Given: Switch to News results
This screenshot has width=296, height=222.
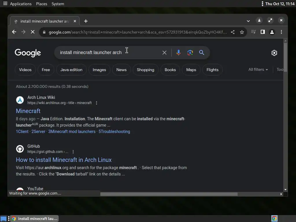Looking at the screenshot, I should [121, 70].
